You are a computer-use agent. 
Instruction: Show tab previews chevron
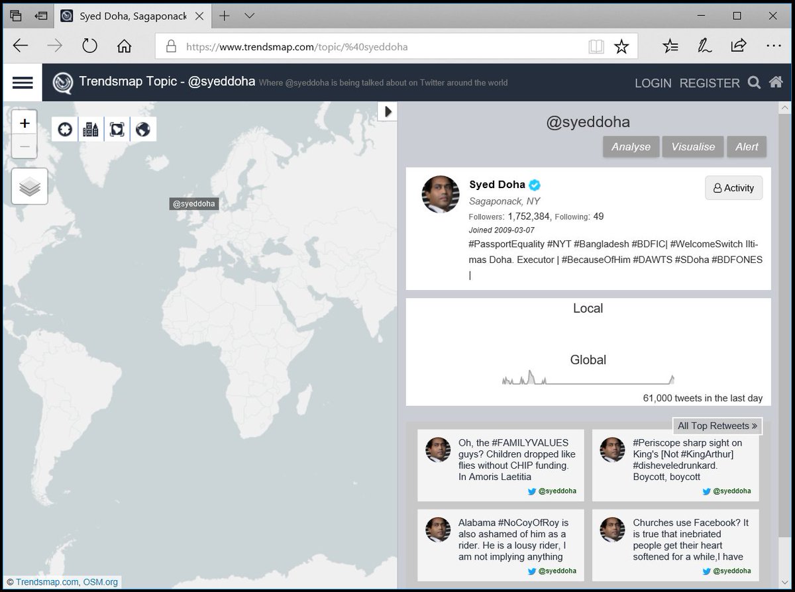tap(250, 16)
